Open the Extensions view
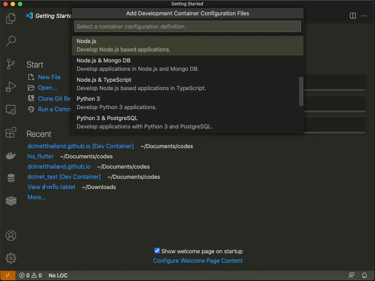Screen dimensions: 375x281 pos(11,132)
